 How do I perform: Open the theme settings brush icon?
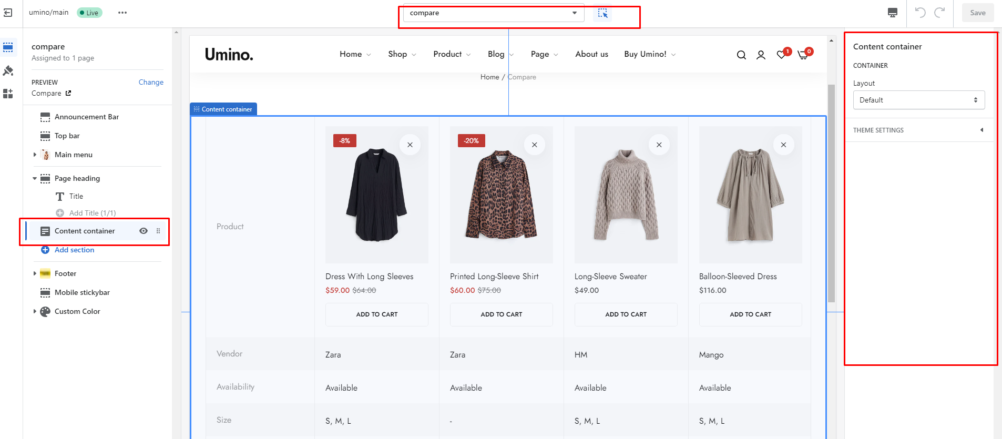click(x=8, y=70)
